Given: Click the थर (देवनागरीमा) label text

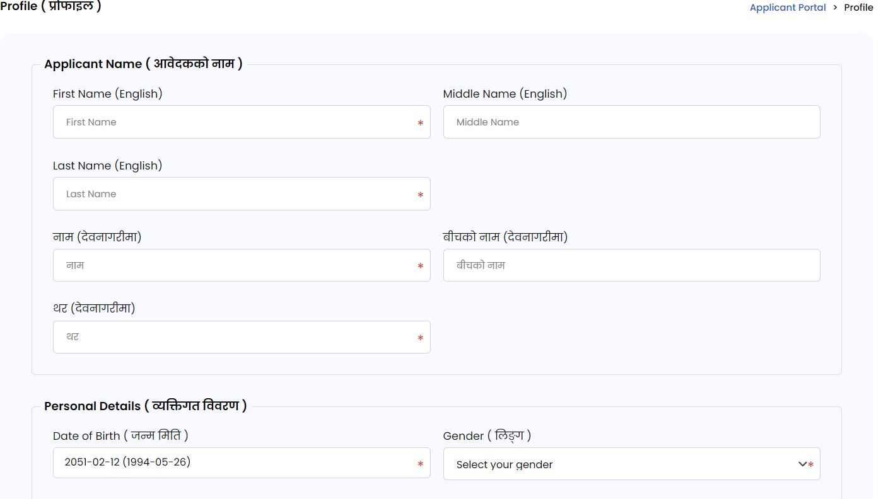Looking at the screenshot, I should (94, 308).
